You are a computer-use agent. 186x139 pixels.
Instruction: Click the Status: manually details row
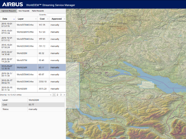pos(33,109)
